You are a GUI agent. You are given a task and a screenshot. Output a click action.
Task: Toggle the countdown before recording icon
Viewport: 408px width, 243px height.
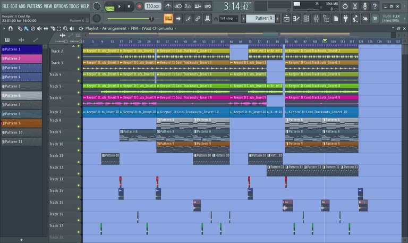pos(188,6)
